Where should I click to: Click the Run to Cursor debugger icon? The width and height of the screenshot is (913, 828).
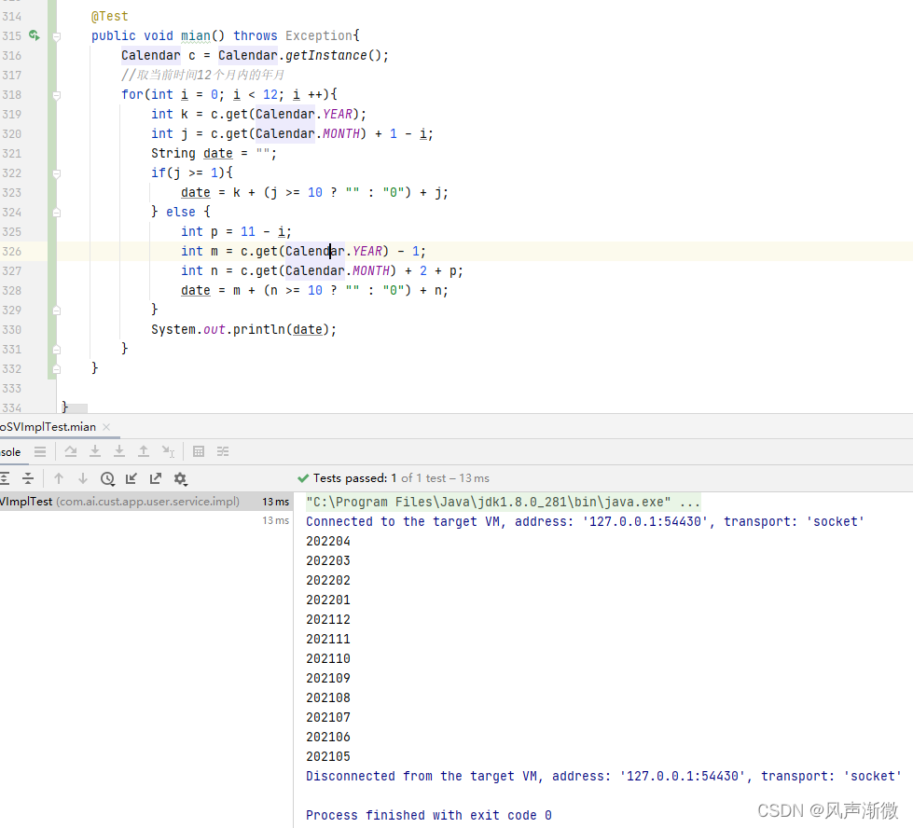168,451
